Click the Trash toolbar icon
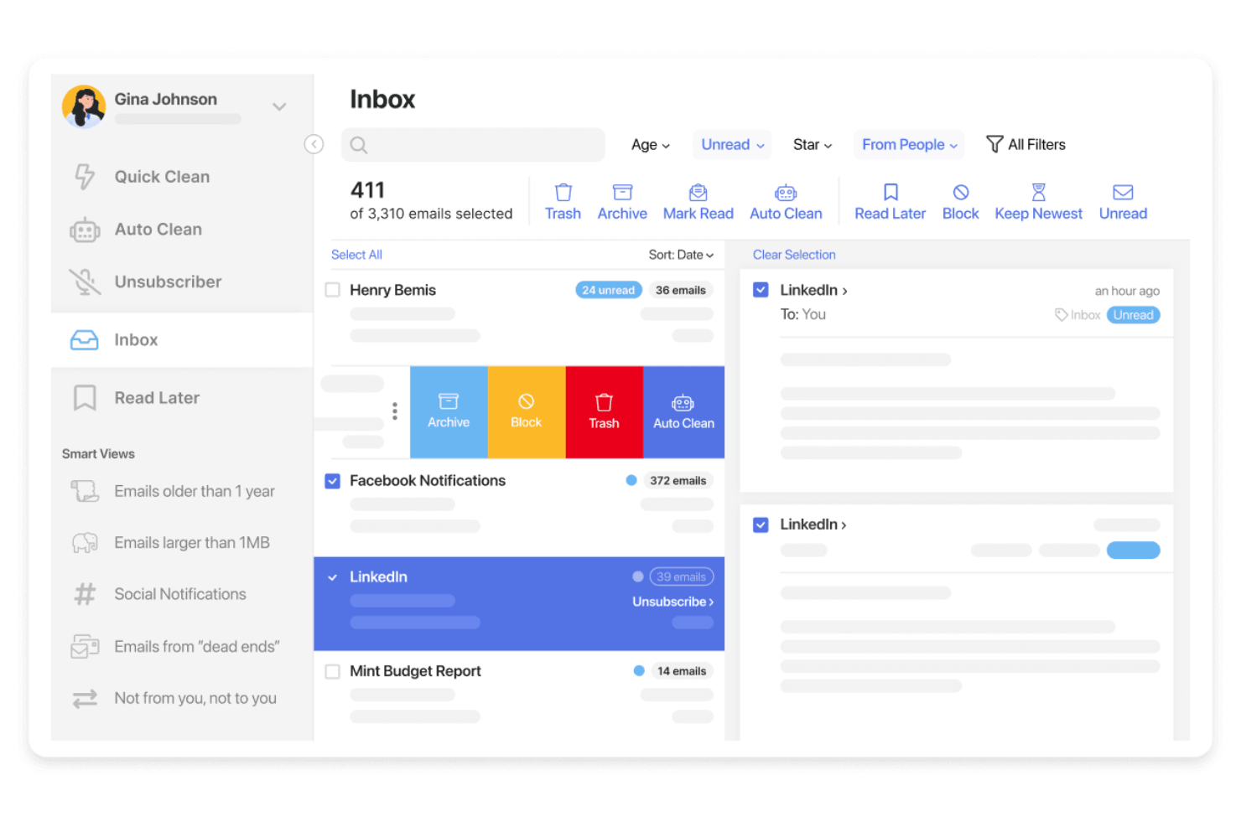This screenshot has width=1241, height=827. point(563,200)
